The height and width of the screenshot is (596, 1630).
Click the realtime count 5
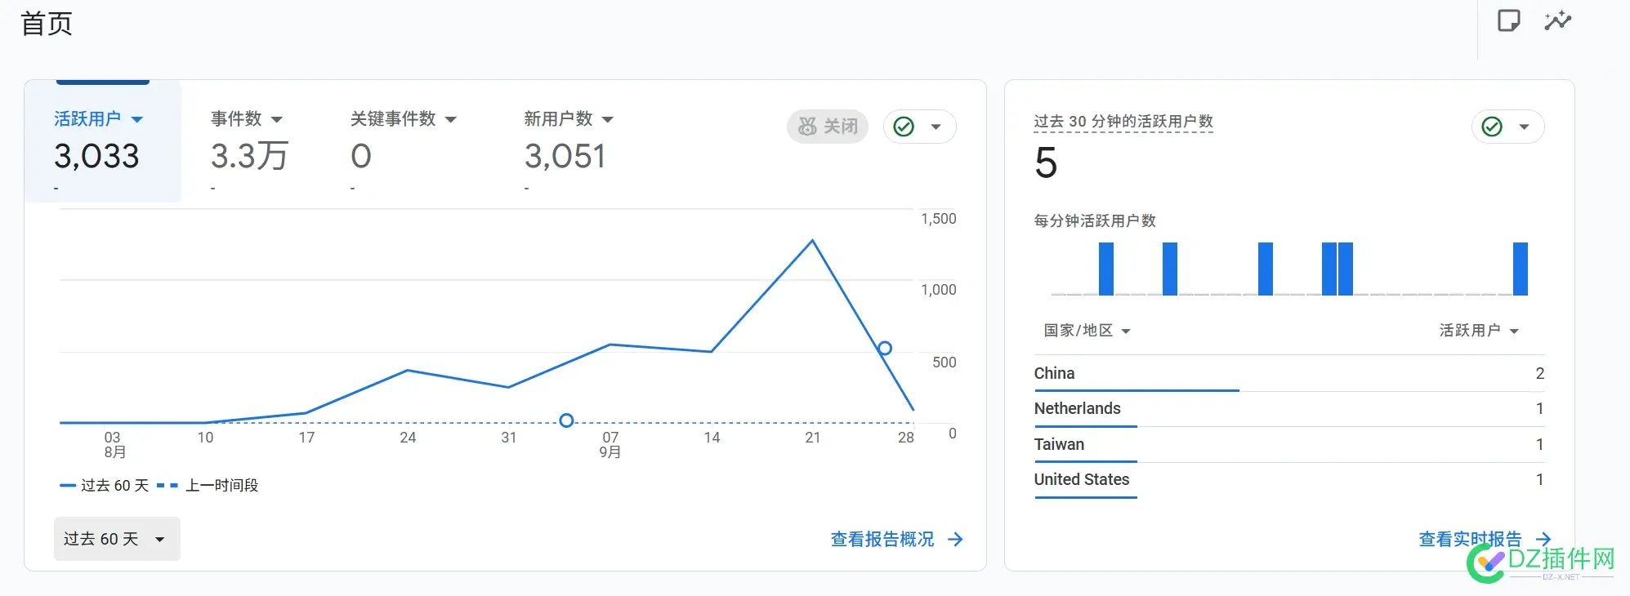tap(1046, 162)
